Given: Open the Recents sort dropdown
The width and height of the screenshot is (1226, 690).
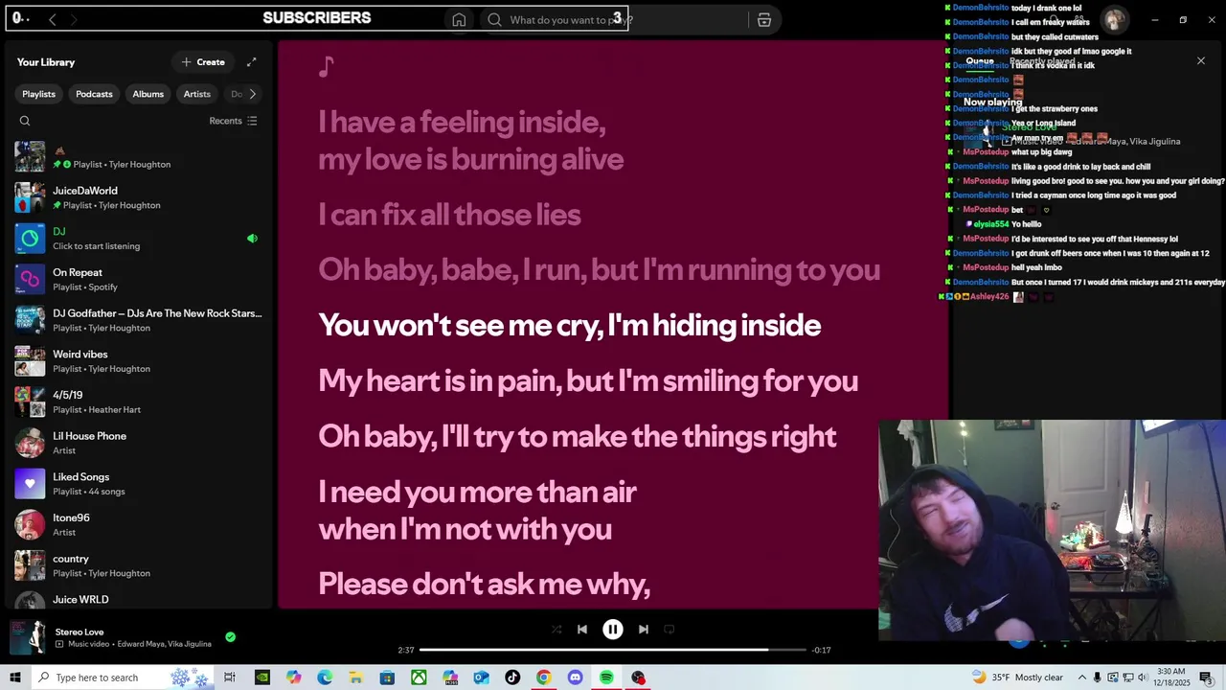Looking at the screenshot, I should tap(233, 121).
